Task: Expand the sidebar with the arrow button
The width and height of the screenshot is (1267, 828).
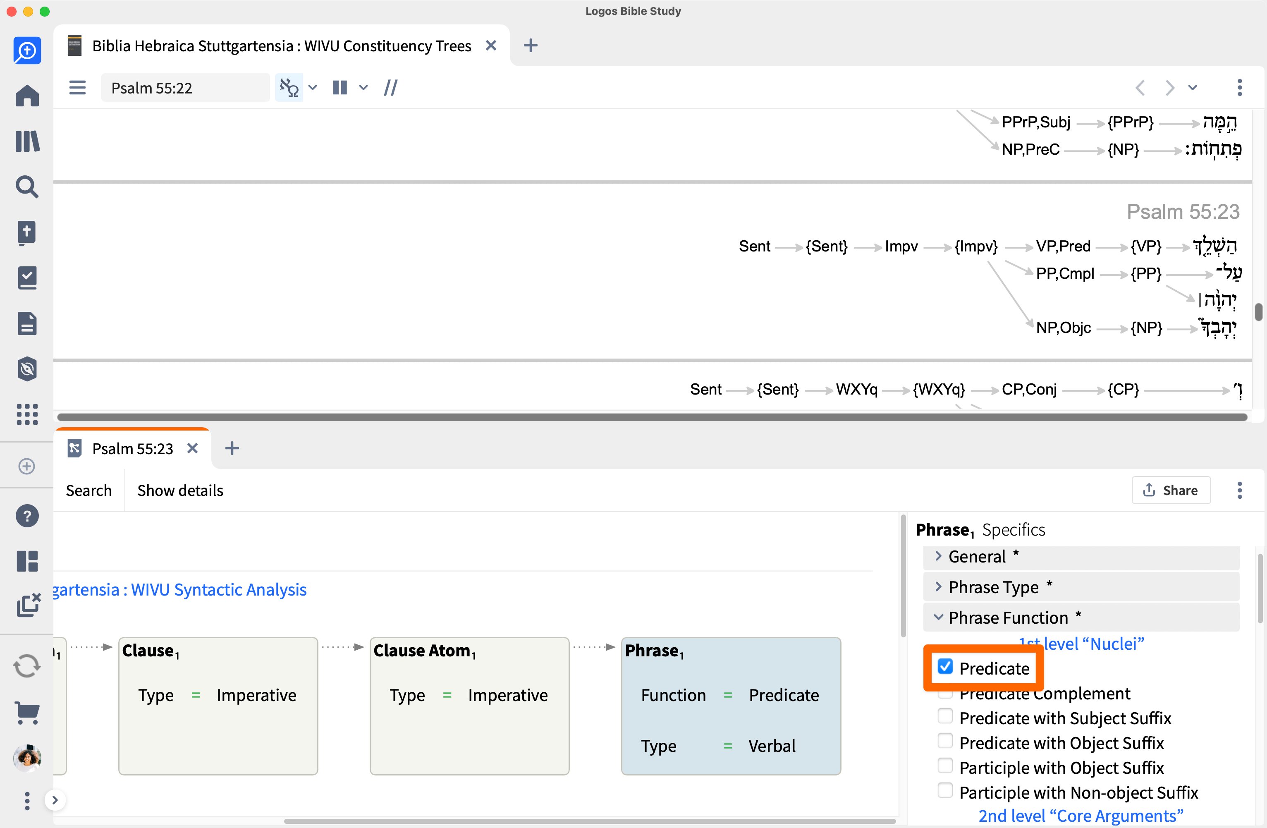Action: (54, 800)
